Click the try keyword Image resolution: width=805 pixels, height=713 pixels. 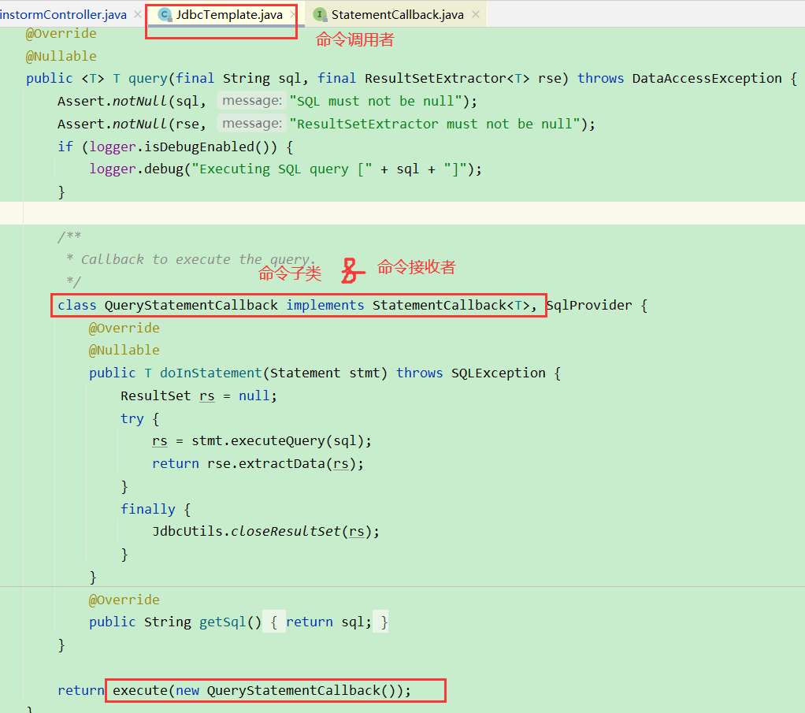coord(132,418)
